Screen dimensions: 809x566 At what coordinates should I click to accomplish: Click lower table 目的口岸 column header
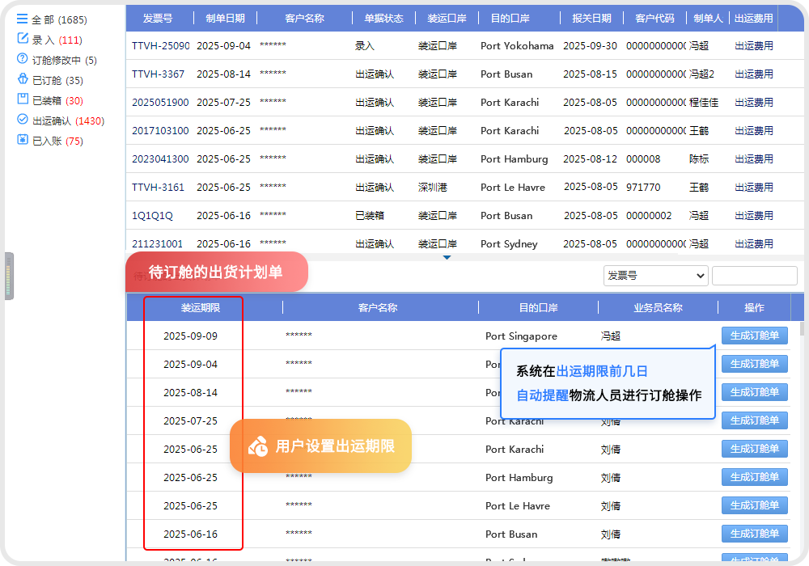[x=538, y=308]
